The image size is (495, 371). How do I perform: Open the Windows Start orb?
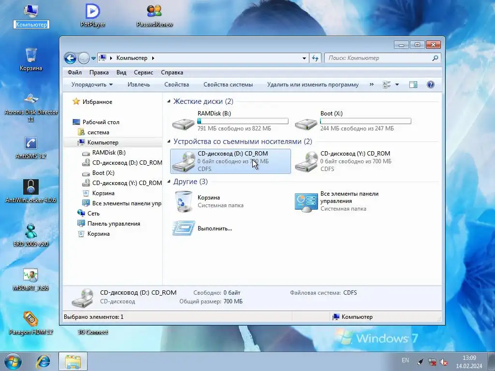point(13,361)
